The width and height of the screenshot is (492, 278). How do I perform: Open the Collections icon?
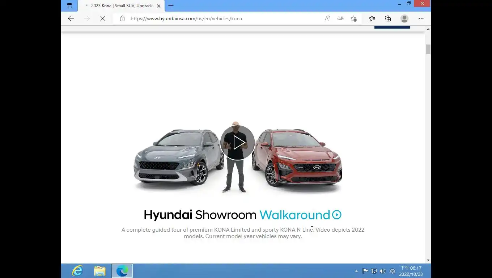[x=388, y=18]
